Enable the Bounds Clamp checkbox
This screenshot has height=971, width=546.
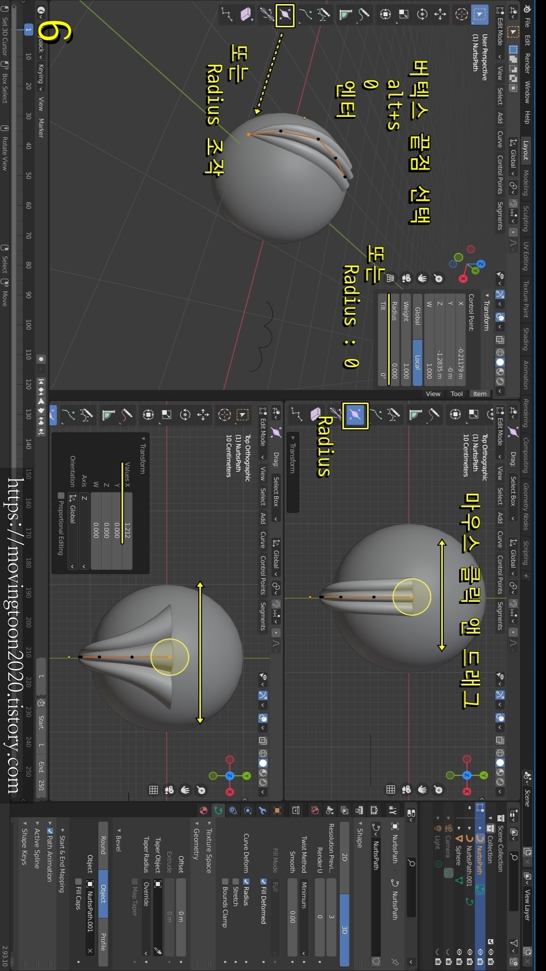(224, 881)
